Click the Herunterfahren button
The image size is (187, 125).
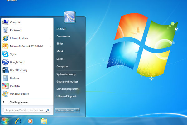65,110
